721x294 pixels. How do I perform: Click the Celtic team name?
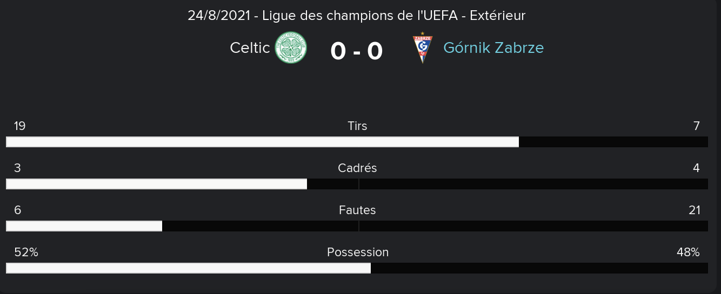(x=250, y=48)
